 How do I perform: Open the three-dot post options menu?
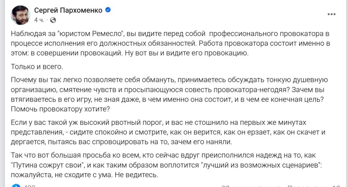pos(331,15)
